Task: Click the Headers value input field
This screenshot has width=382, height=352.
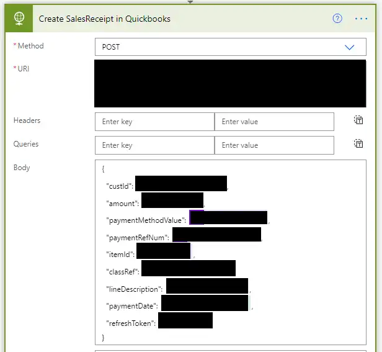Action: coord(274,122)
